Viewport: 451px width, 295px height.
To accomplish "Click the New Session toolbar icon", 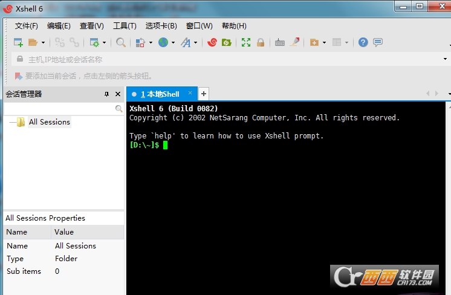I will [18, 42].
